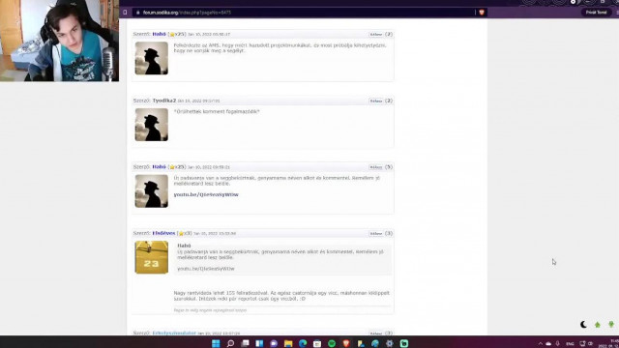Open the Windows Start menu

tap(216, 343)
